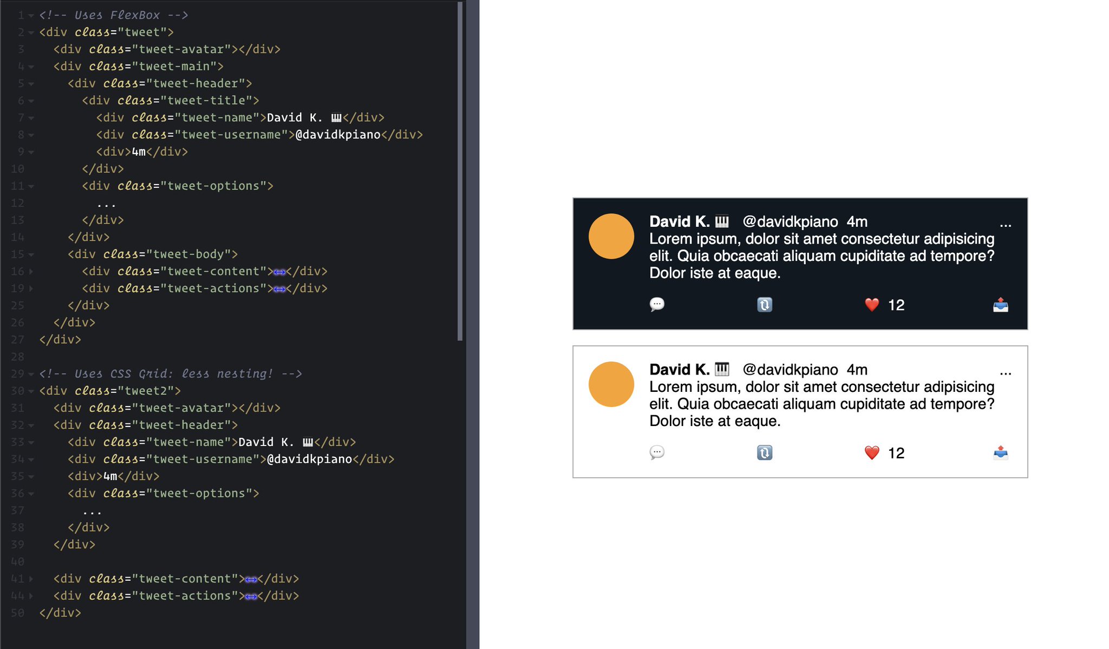Collapse tweet div at line 2 gutter arrow
The height and width of the screenshot is (649, 1109).
point(31,32)
